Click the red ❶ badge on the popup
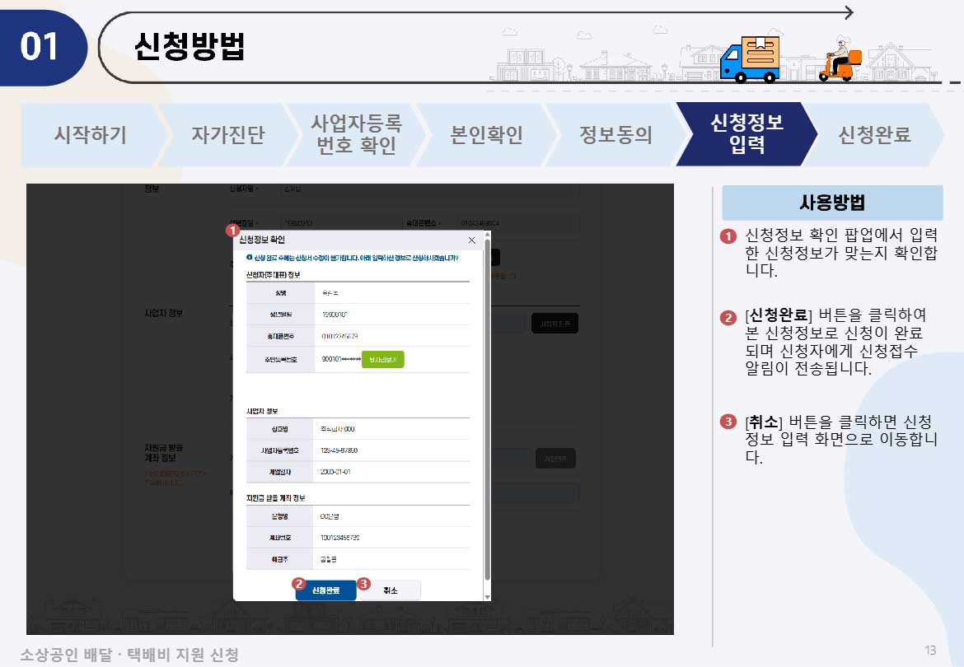964x667 pixels. [x=235, y=231]
